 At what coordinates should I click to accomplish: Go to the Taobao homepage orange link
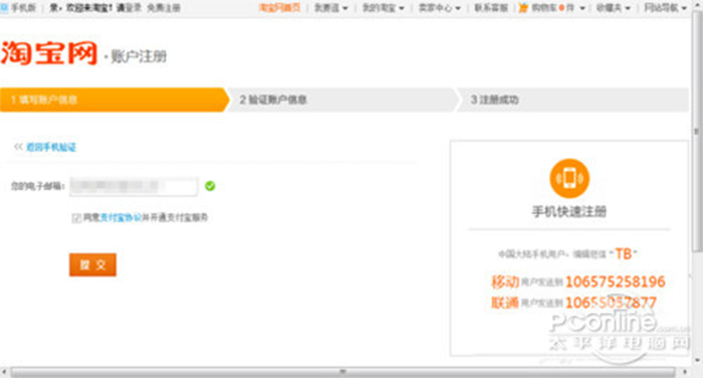coord(279,8)
